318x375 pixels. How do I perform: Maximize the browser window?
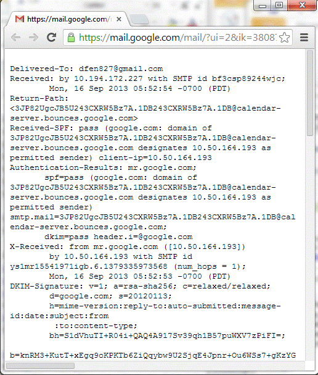coord(279,6)
